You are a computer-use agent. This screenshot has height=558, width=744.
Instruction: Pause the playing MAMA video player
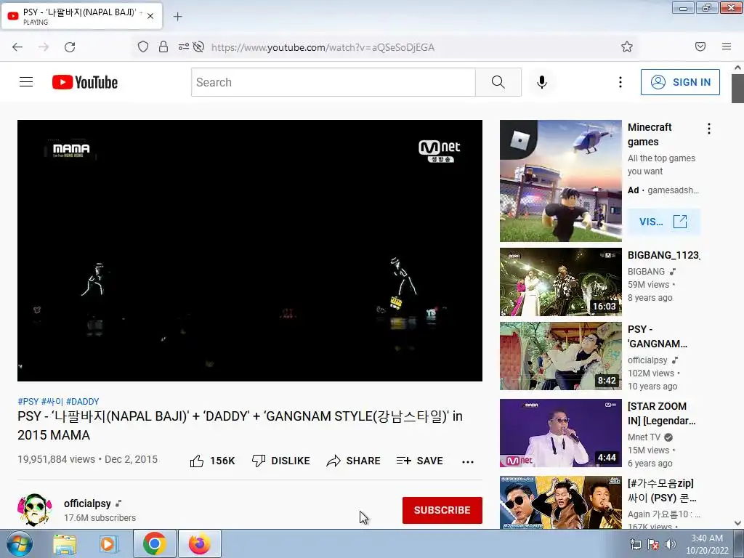coord(250,251)
